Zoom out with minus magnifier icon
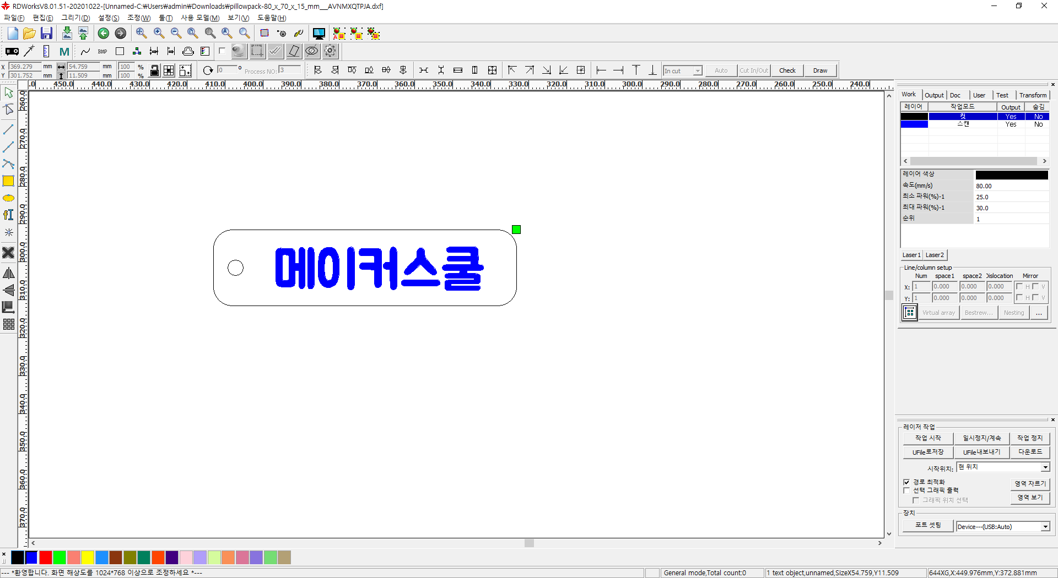 176,34
